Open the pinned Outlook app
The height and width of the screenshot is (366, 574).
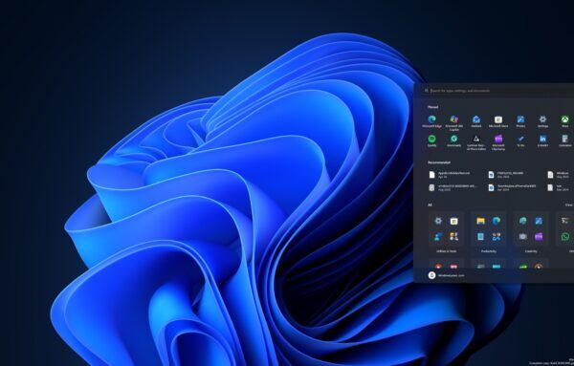click(x=476, y=121)
